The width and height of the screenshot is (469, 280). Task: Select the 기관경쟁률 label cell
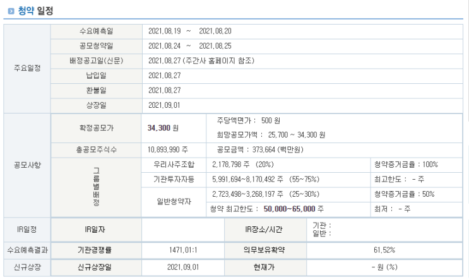[97, 250]
